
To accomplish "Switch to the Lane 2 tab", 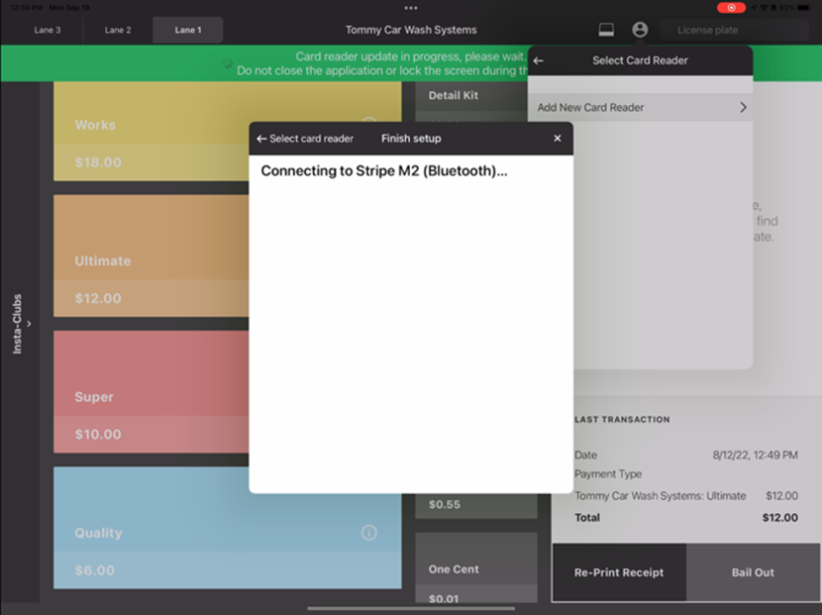I will coord(118,30).
